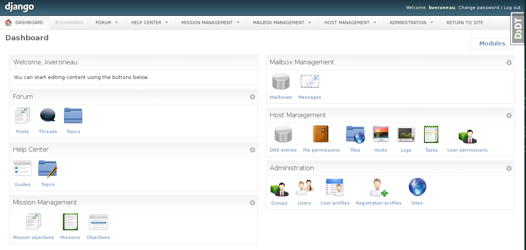The width and height of the screenshot is (526, 250).
Task: Open the Help Center Guides icon
Action: [x=23, y=168]
